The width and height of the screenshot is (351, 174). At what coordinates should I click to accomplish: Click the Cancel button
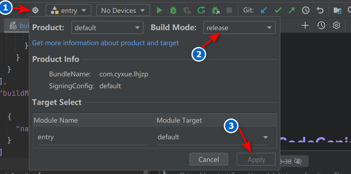pyautogui.click(x=208, y=159)
